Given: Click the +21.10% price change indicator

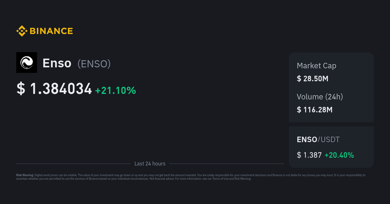Looking at the screenshot, I should point(115,91).
